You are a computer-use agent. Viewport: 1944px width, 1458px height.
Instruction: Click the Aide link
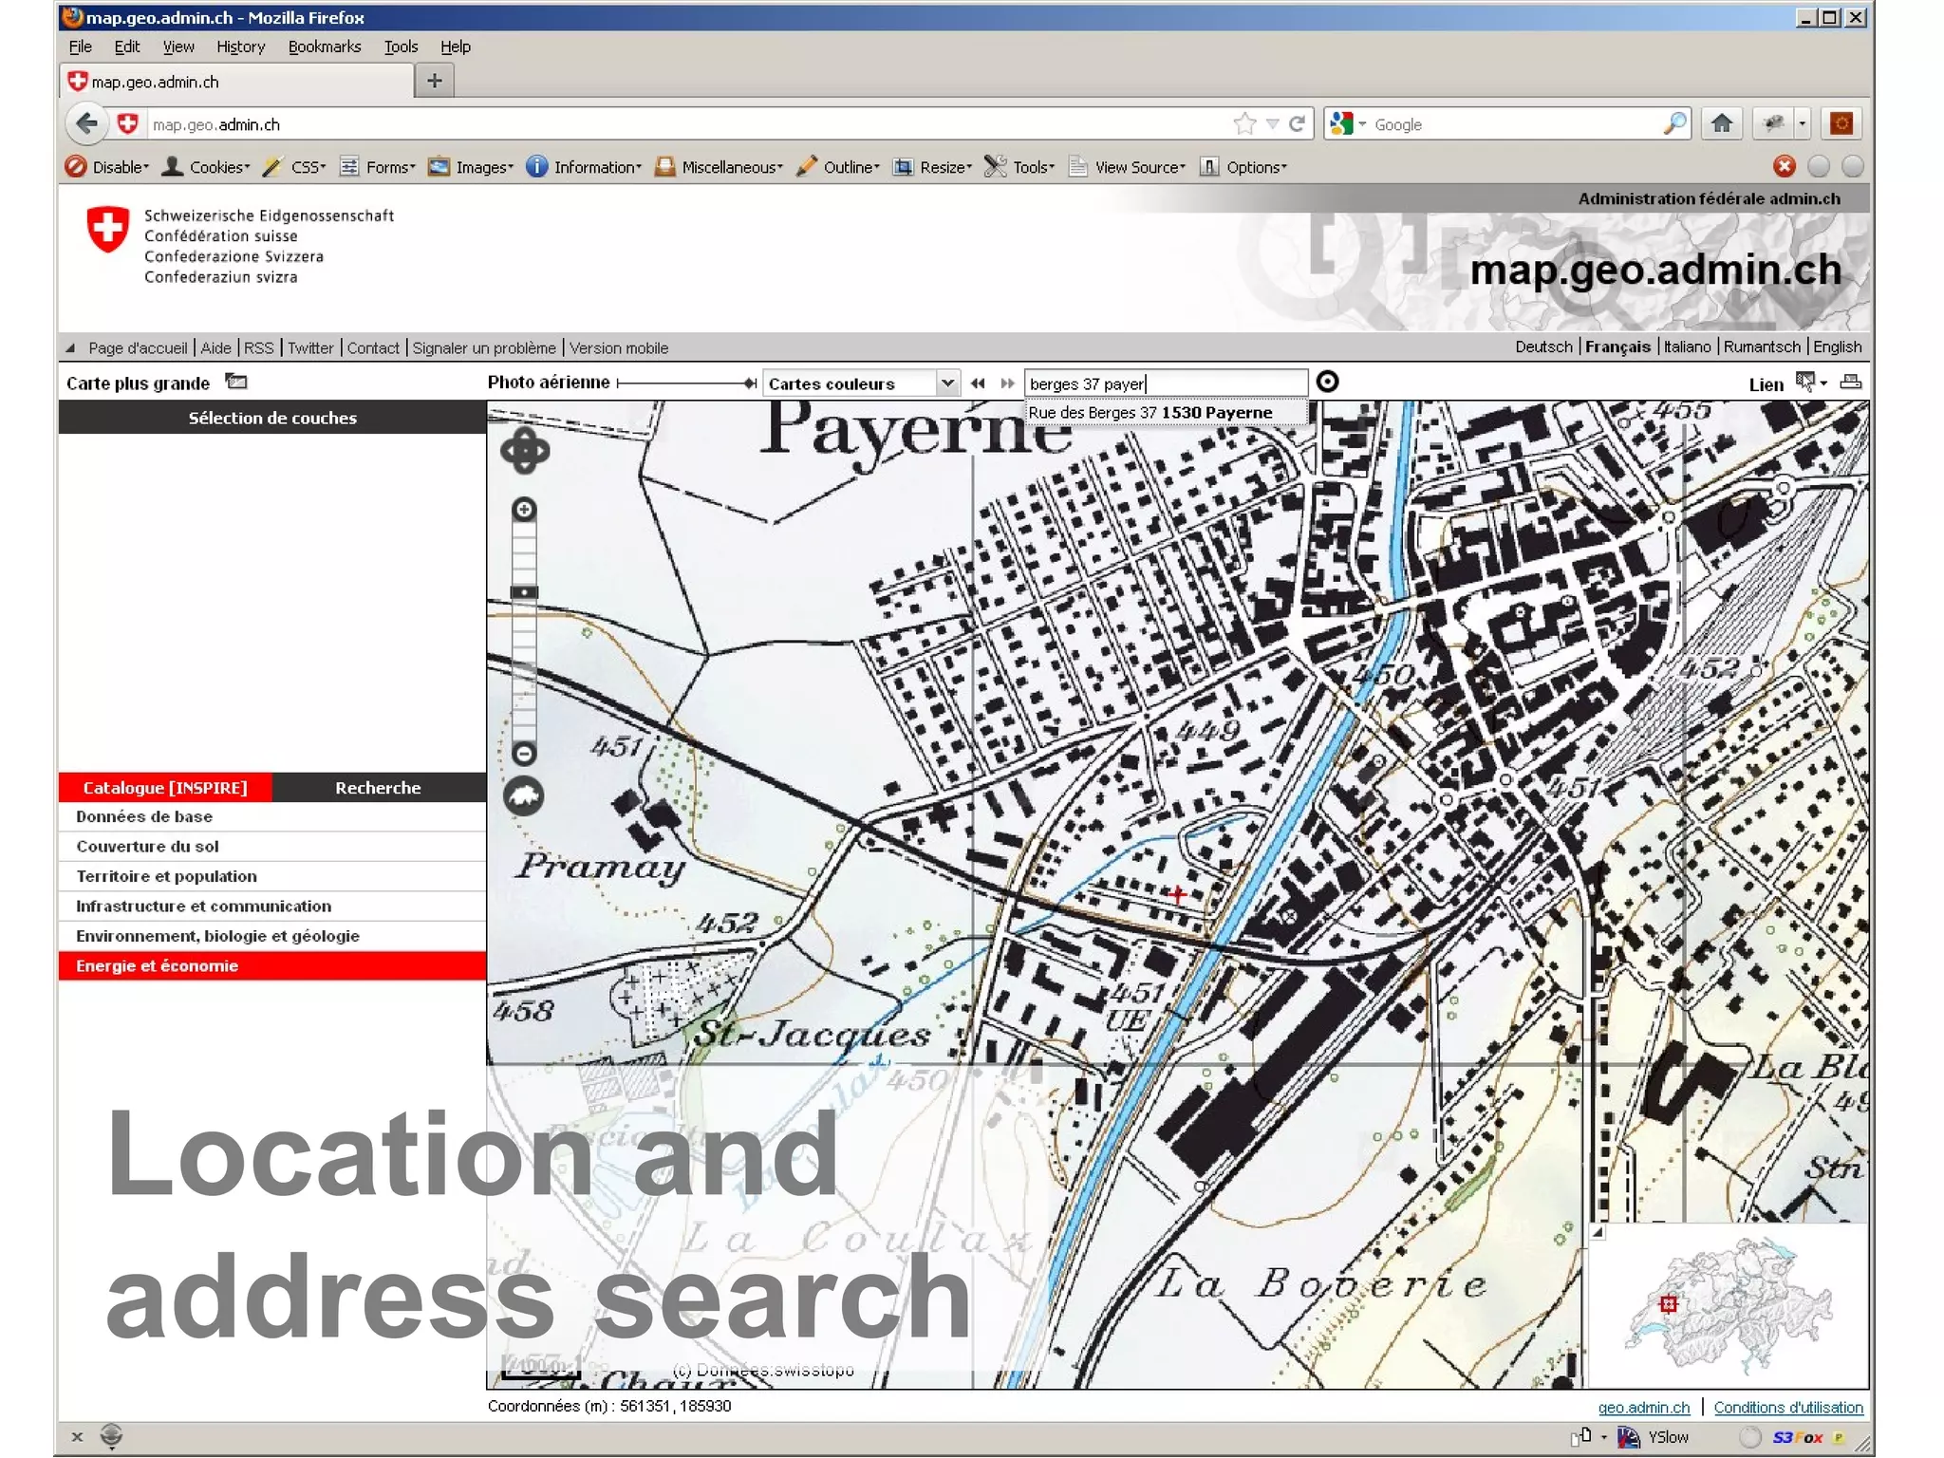pos(215,348)
